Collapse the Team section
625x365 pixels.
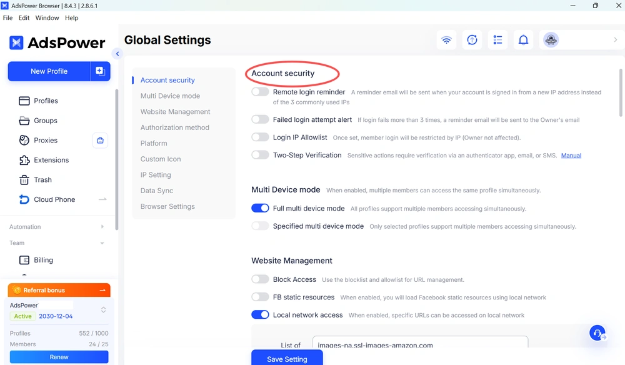tap(102, 243)
